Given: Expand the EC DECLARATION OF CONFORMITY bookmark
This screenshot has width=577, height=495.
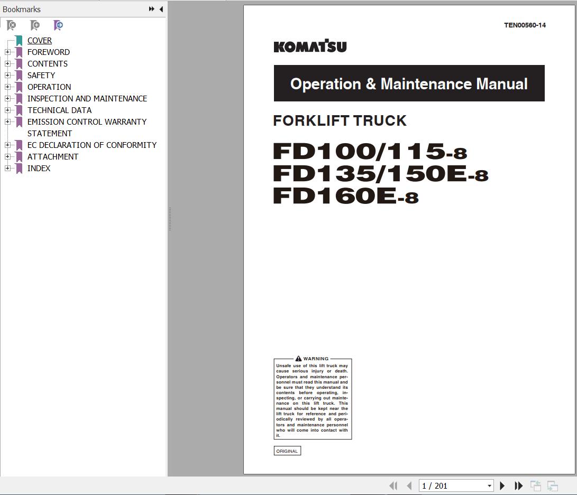Looking at the screenshot, I should (7, 145).
